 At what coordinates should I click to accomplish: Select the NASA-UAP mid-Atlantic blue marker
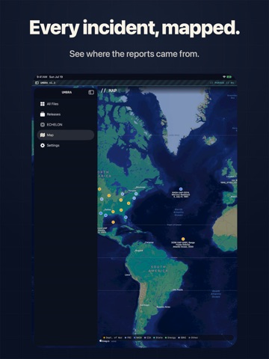(181, 189)
